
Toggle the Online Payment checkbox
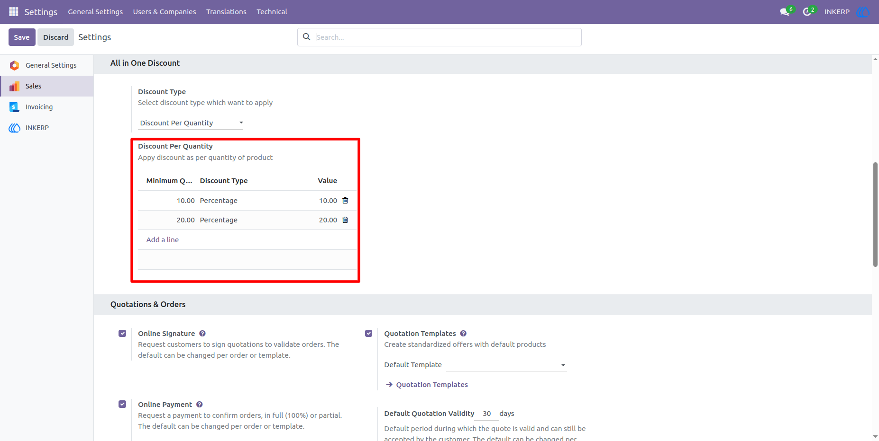[x=122, y=404]
